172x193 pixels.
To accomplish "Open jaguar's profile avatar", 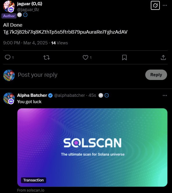I will pos(9,6).
